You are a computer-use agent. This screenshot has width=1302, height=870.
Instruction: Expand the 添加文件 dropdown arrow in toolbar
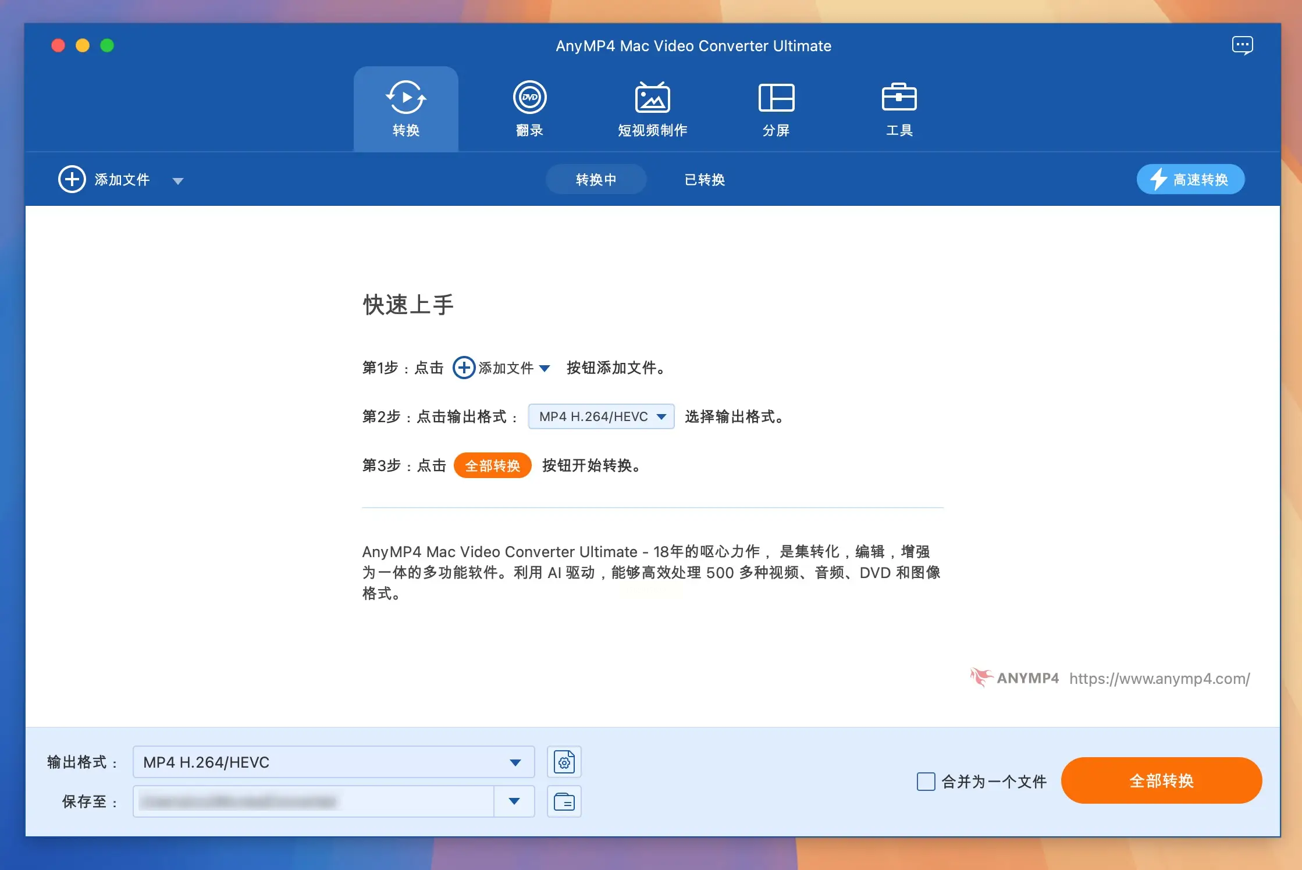178,181
